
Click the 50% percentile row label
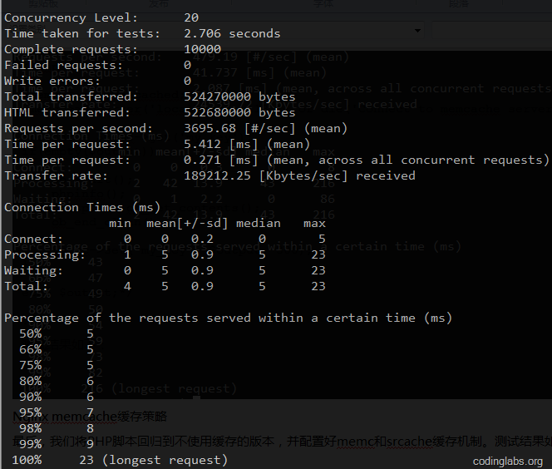[31, 333]
